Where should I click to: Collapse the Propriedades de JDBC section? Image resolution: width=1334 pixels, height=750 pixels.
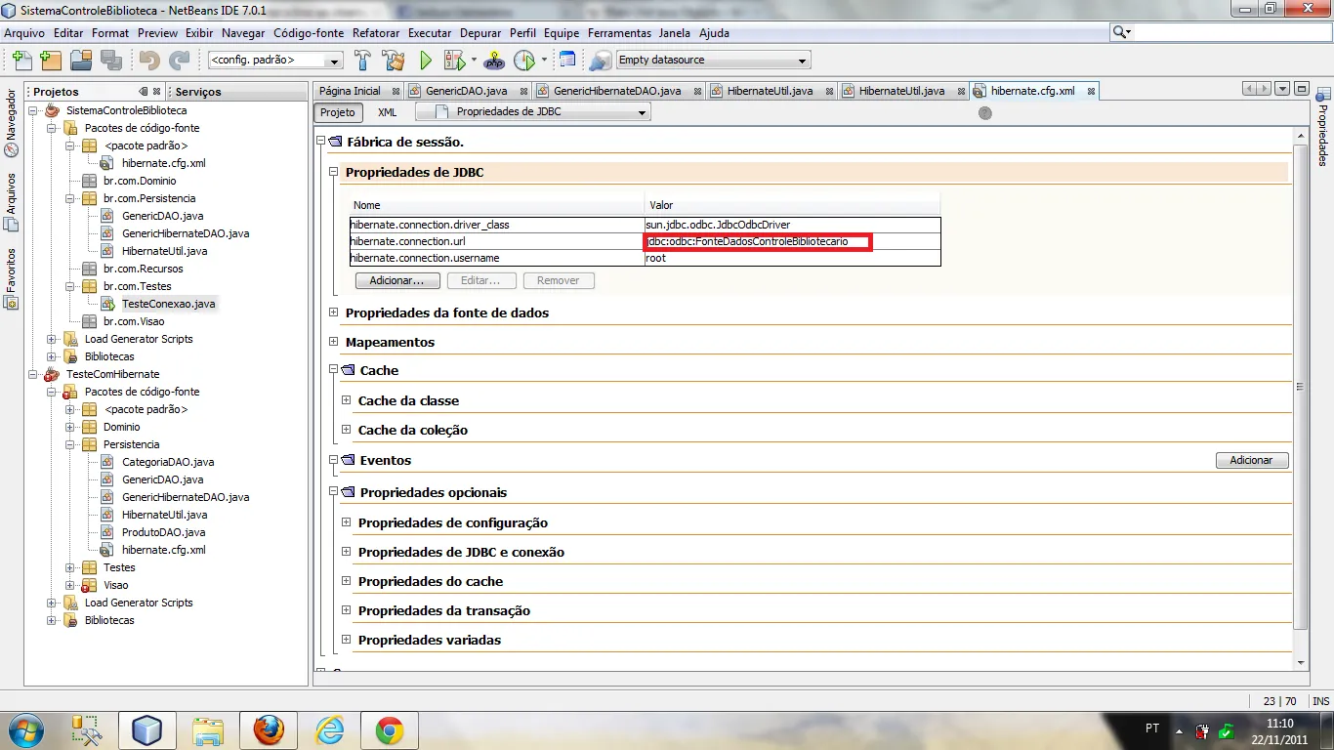pyautogui.click(x=334, y=172)
